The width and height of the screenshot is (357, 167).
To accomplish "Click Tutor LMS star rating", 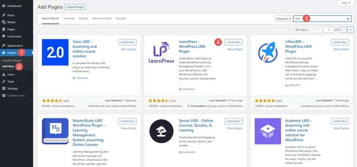I will 52,100.
